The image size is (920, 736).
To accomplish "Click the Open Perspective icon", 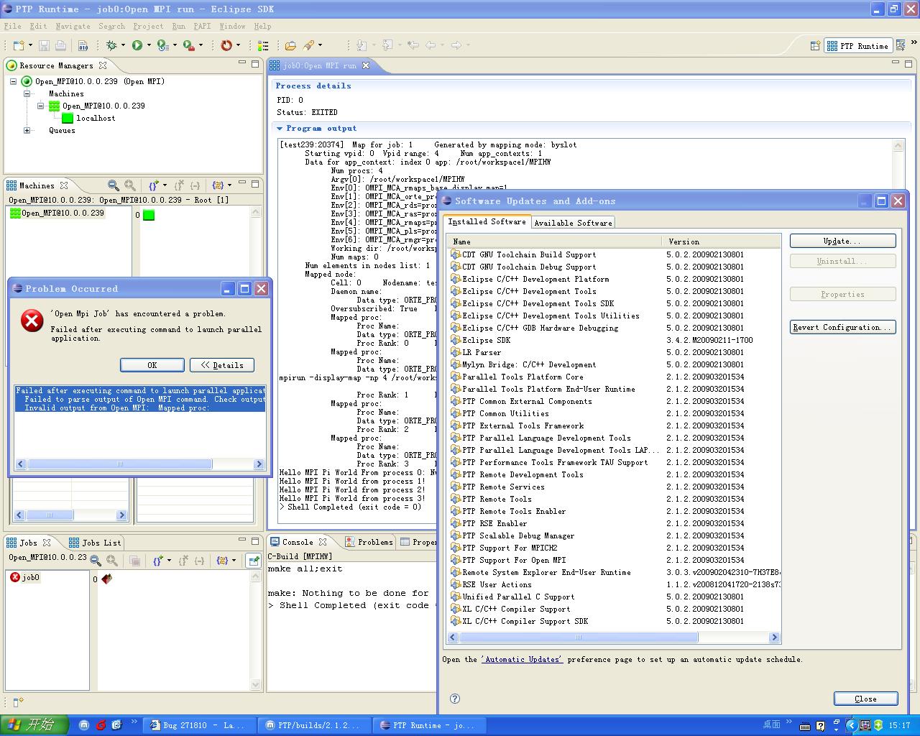I will [815, 45].
